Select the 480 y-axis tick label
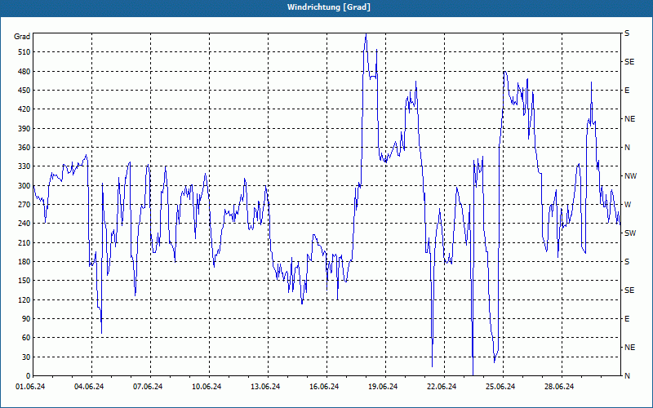The height and width of the screenshot is (408, 653). 24,71
